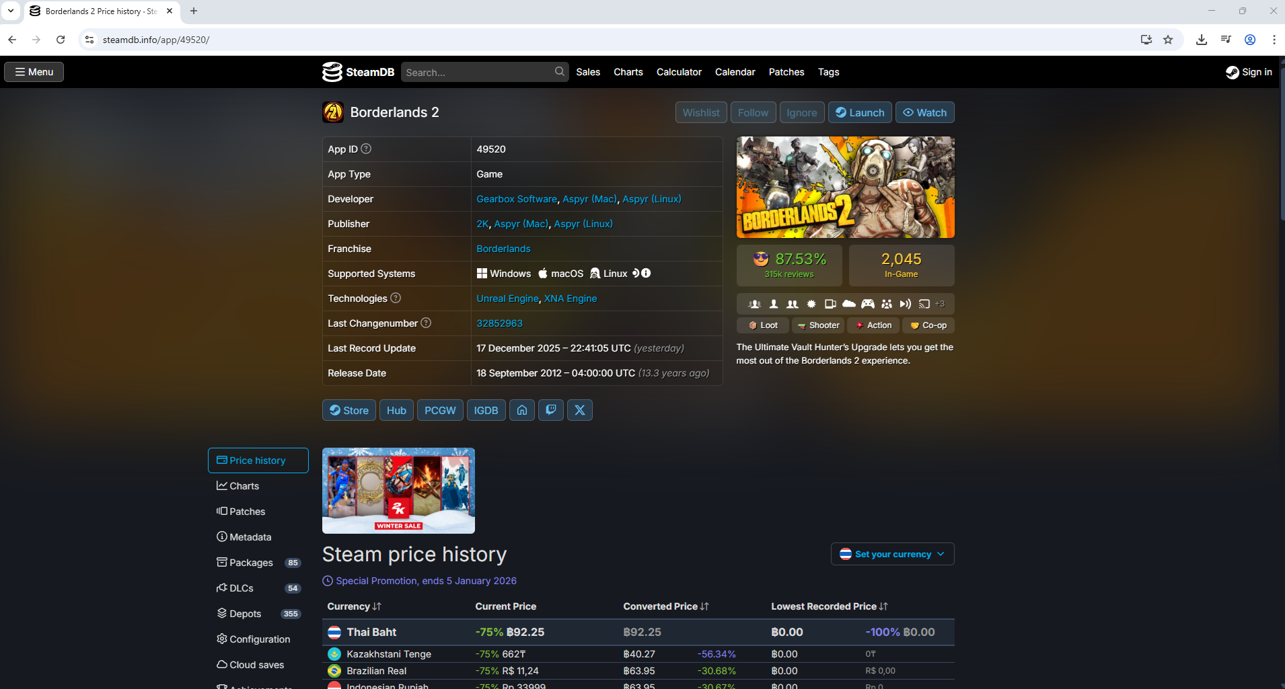The width and height of the screenshot is (1285, 689).
Task: Click the SteamDB logo icon
Action: (332, 72)
